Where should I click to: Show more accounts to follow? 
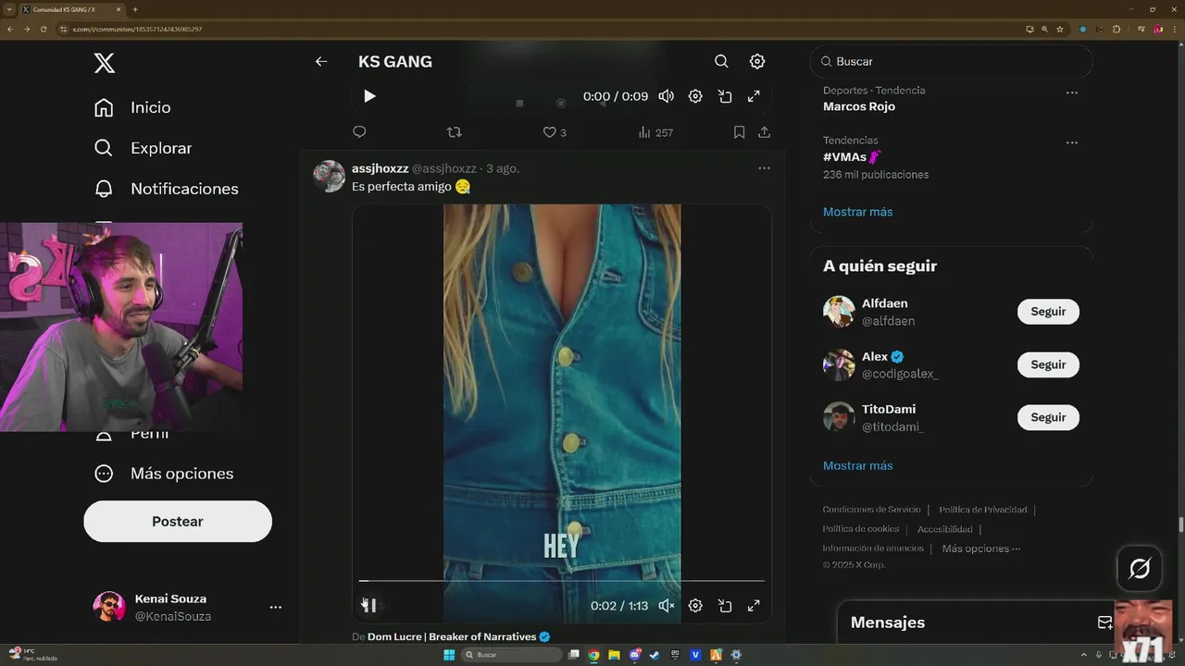pos(858,465)
